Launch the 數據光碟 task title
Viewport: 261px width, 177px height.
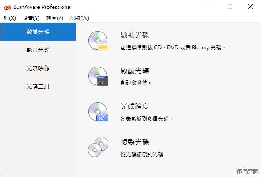pyautogui.click(x=135, y=35)
